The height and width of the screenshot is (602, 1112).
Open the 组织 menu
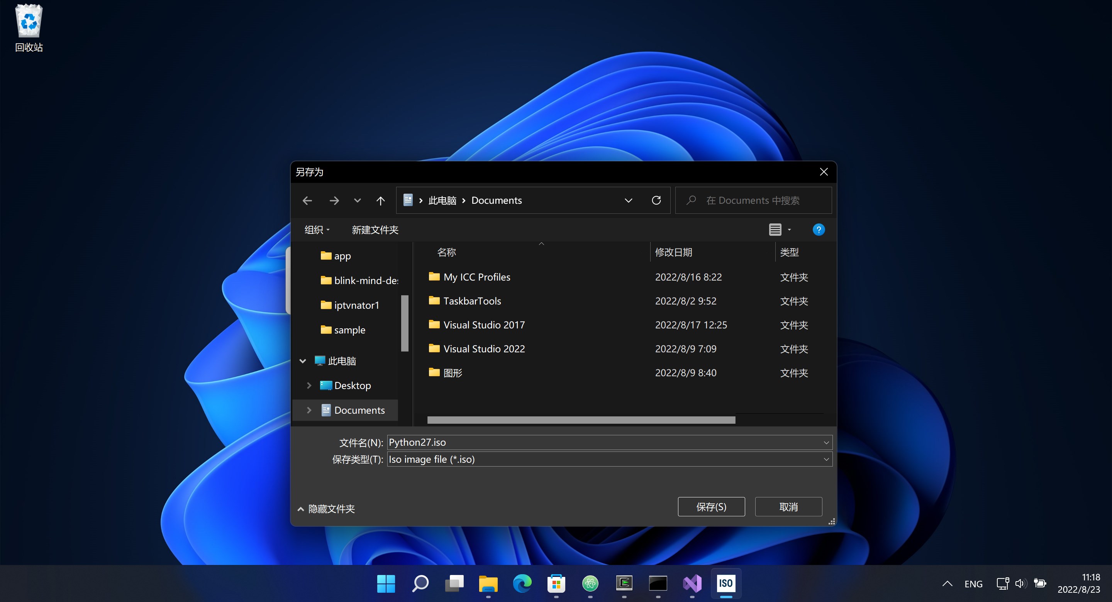point(317,230)
